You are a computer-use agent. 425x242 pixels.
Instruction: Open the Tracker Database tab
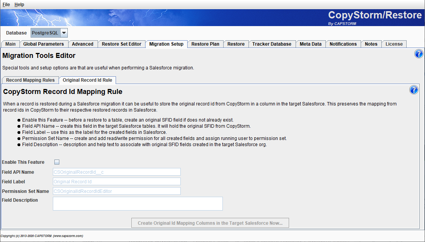click(x=272, y=44)
